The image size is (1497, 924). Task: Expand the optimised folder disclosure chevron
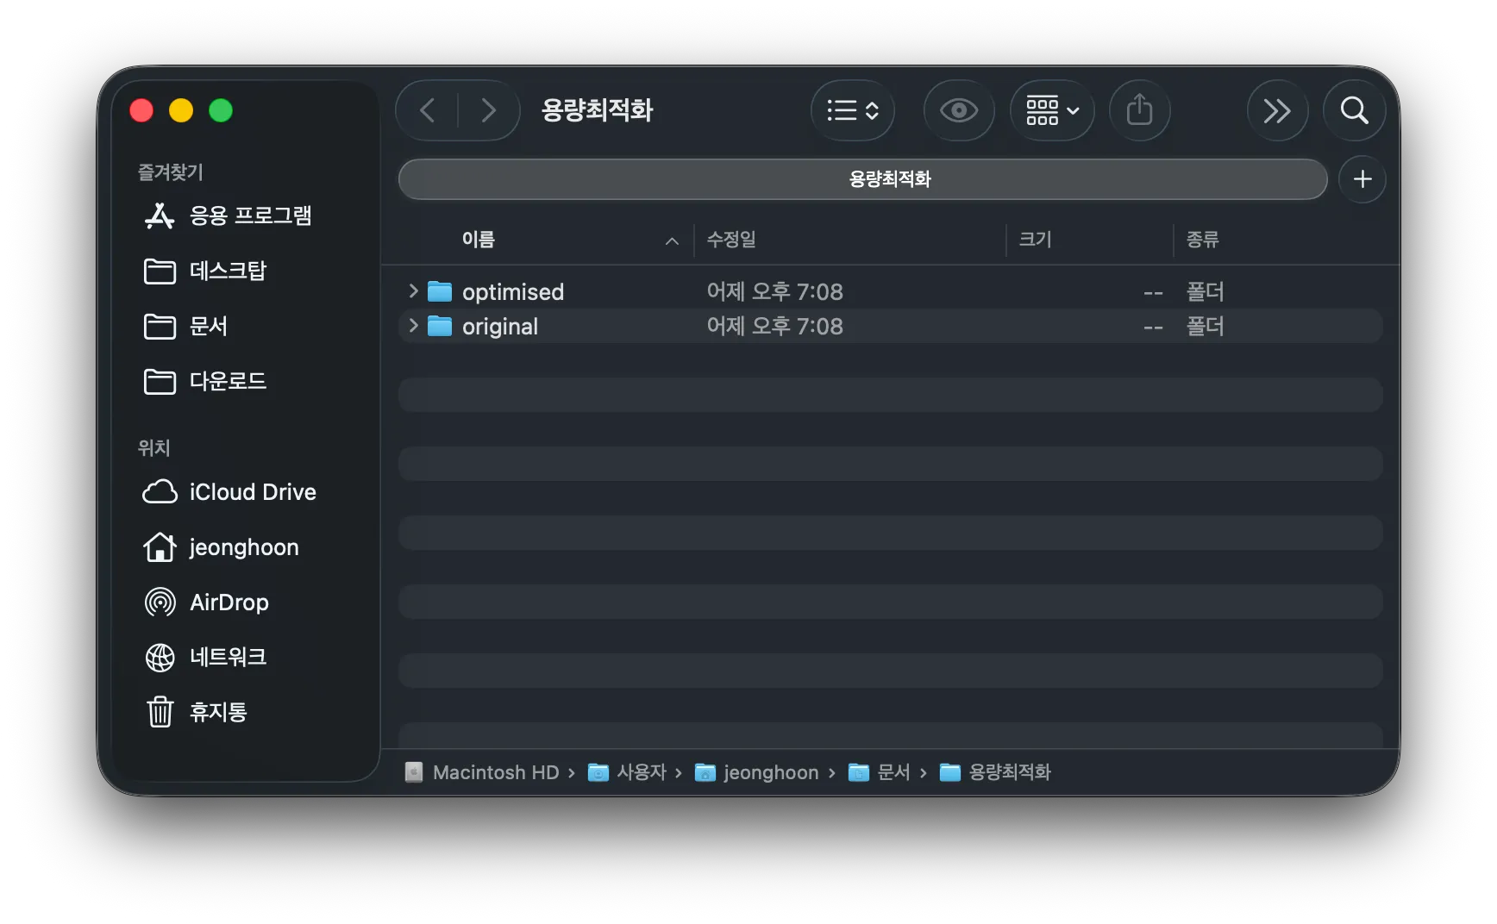pos(413,291)
